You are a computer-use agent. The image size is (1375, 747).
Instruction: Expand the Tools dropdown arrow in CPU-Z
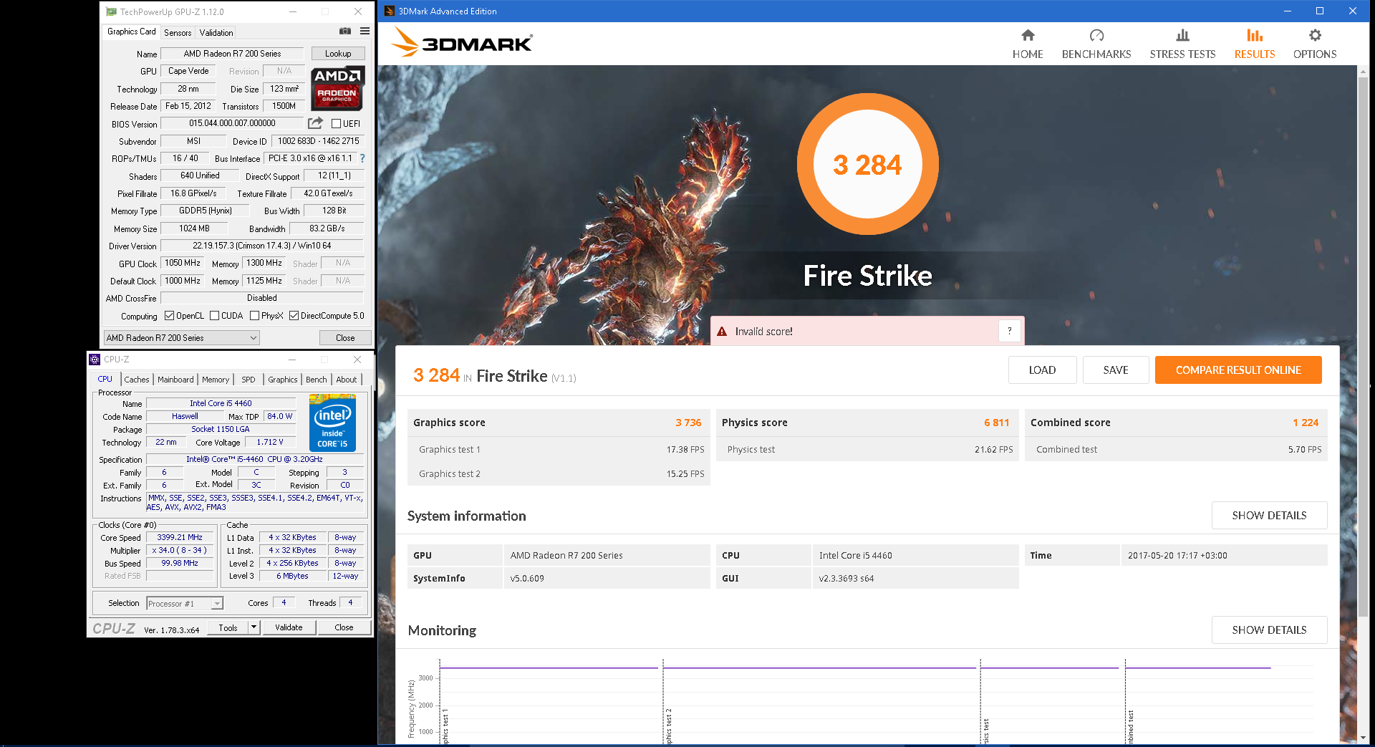pos(254,627)
